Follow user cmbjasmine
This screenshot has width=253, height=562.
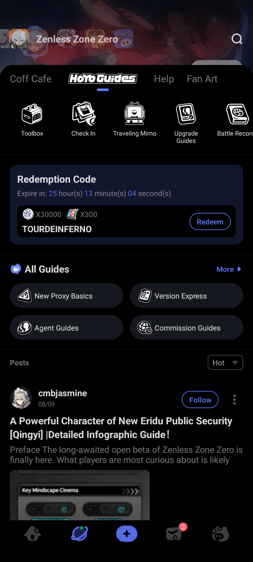point(200,400)
